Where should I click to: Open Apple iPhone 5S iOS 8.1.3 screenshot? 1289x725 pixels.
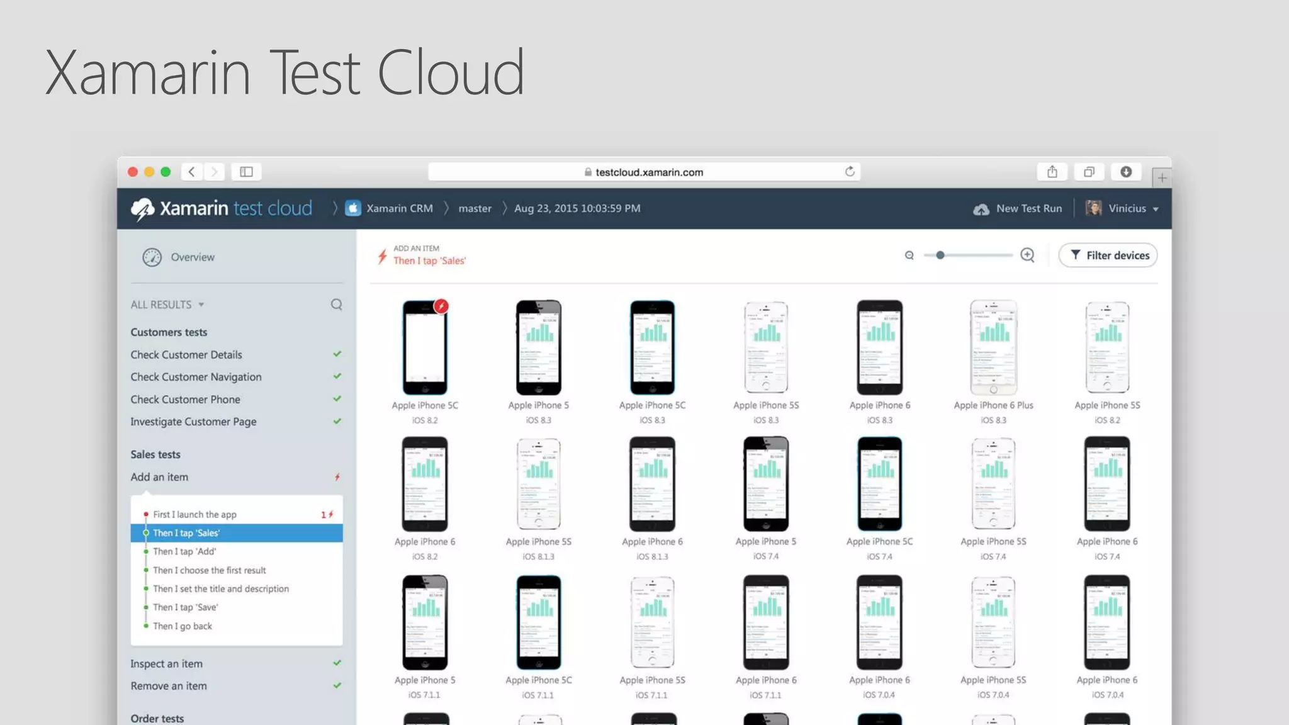click(539, 484)
